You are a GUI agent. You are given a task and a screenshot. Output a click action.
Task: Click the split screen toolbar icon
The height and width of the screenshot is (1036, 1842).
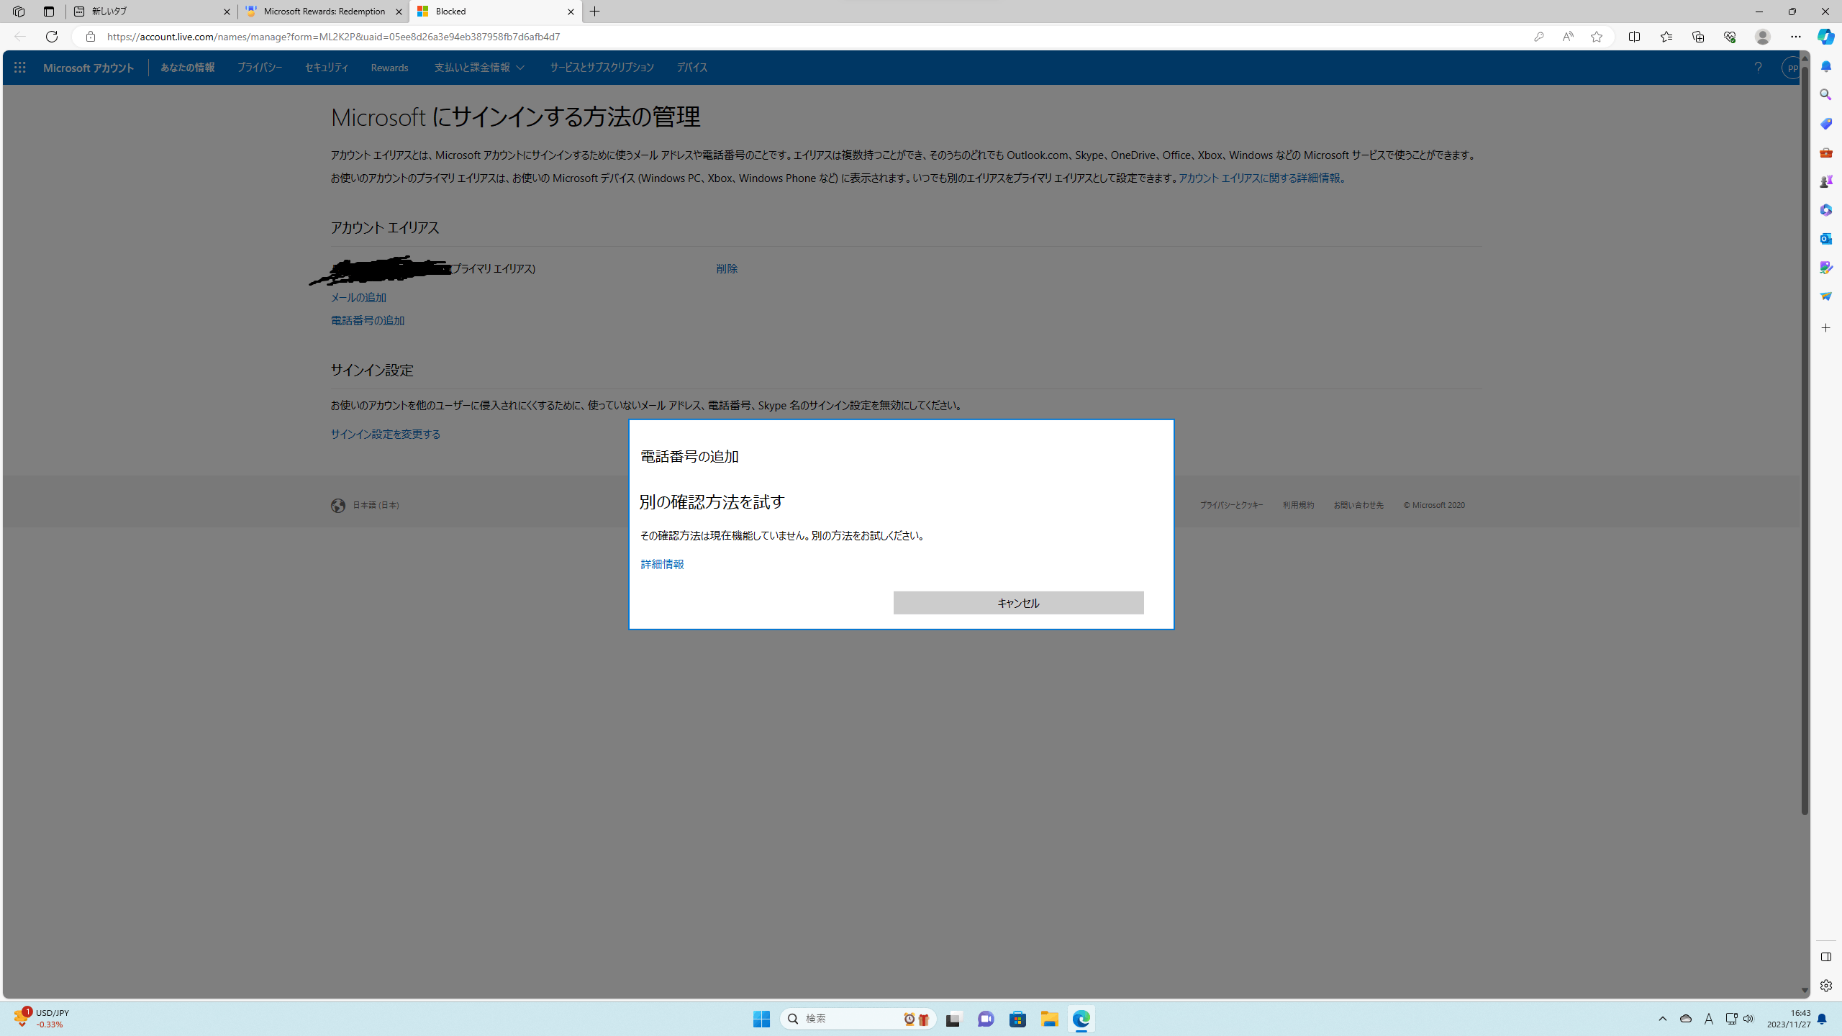(x=1634, y=37)
